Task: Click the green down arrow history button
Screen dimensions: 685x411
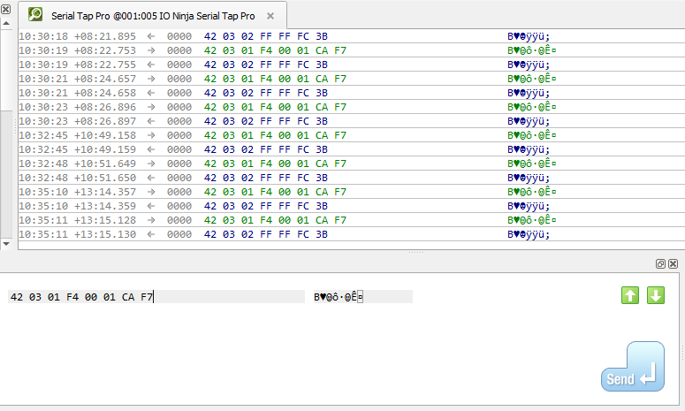Action: tap(656, 296)
